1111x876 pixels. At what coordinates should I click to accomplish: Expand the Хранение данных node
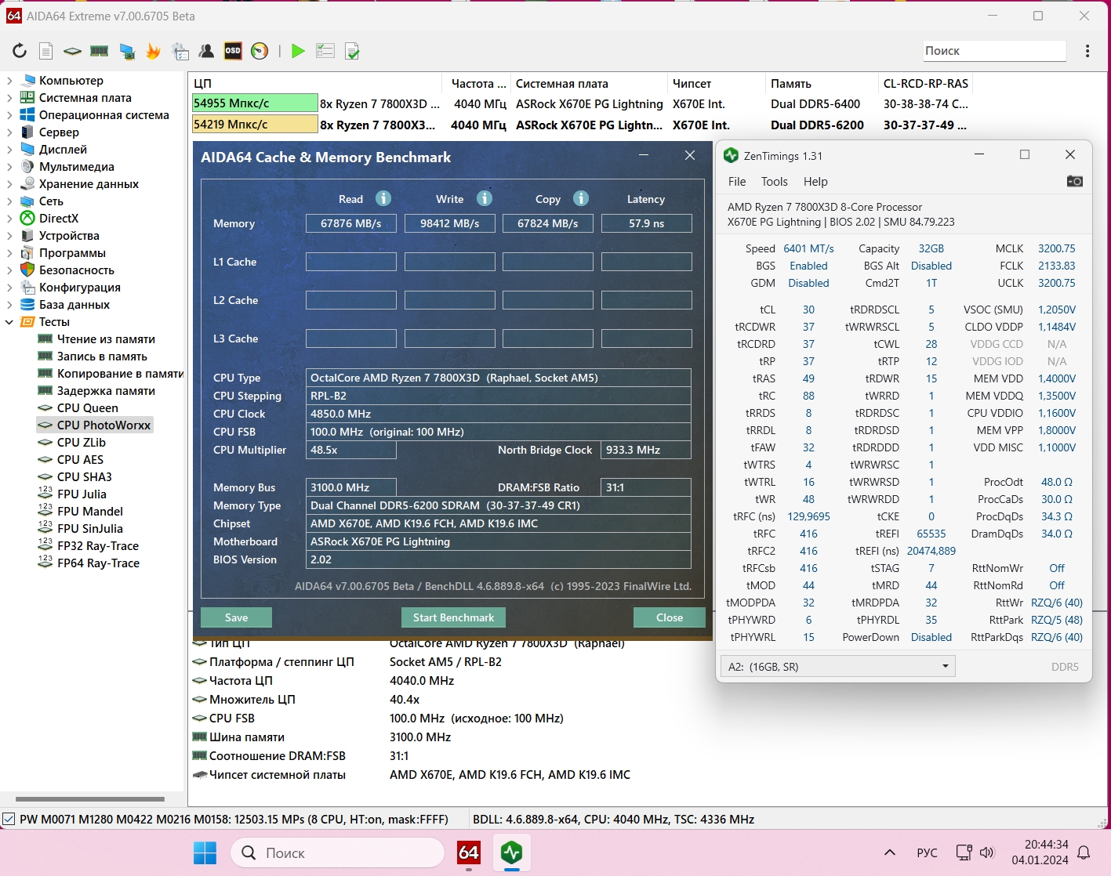(x=9, y=184)
